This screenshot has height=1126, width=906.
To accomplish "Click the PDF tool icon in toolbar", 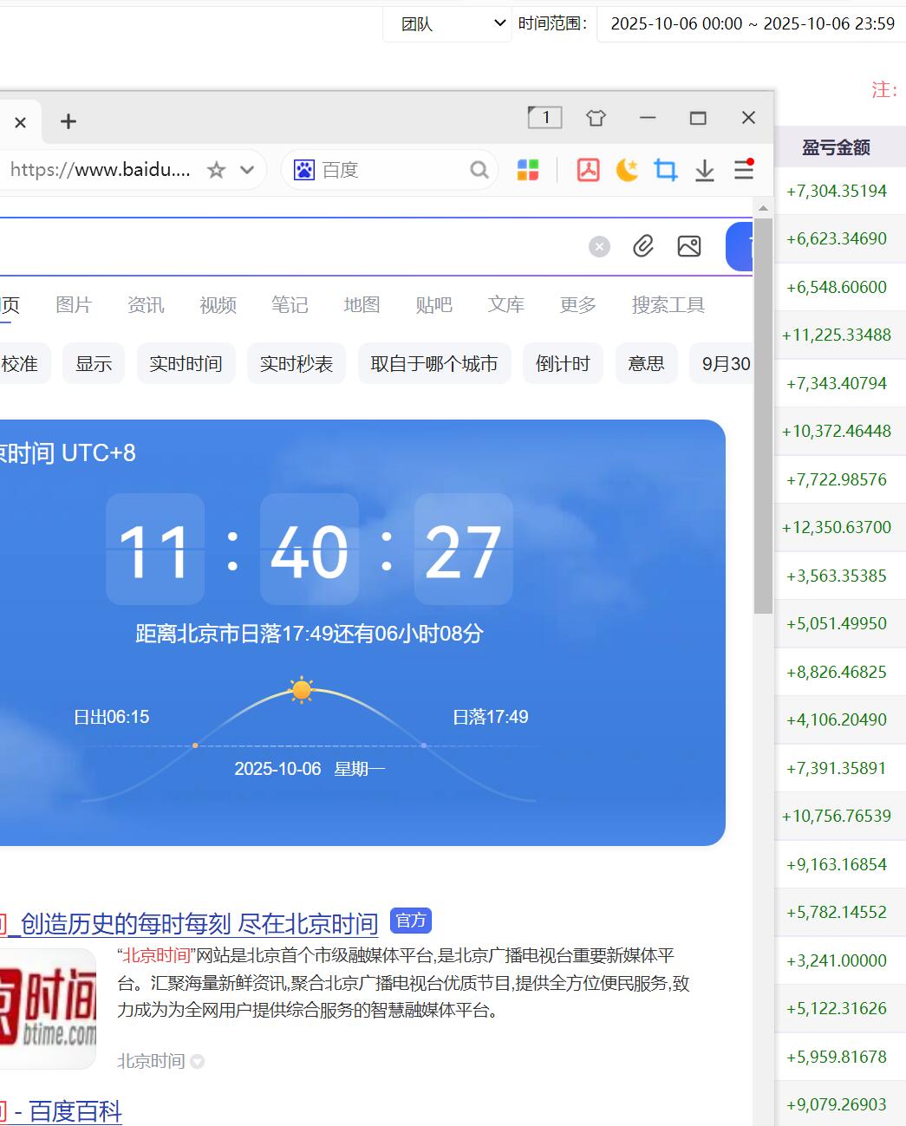I will click(588, 170).
